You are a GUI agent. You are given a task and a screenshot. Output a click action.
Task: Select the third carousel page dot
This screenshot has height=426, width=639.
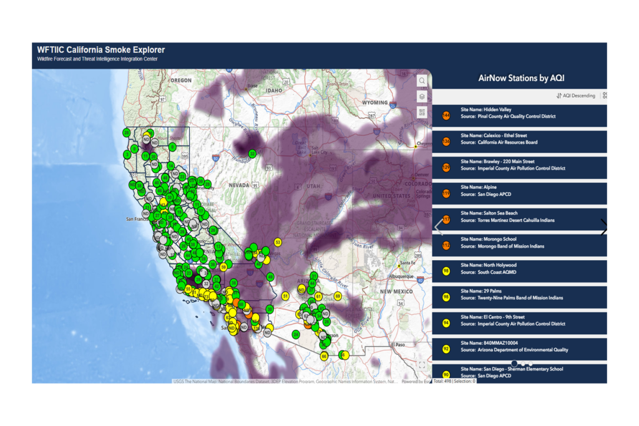point(531,363)
